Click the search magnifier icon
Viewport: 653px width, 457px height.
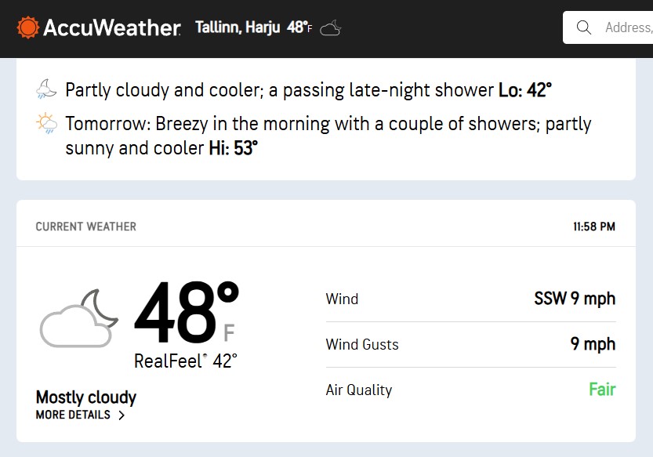pos(584,28)
